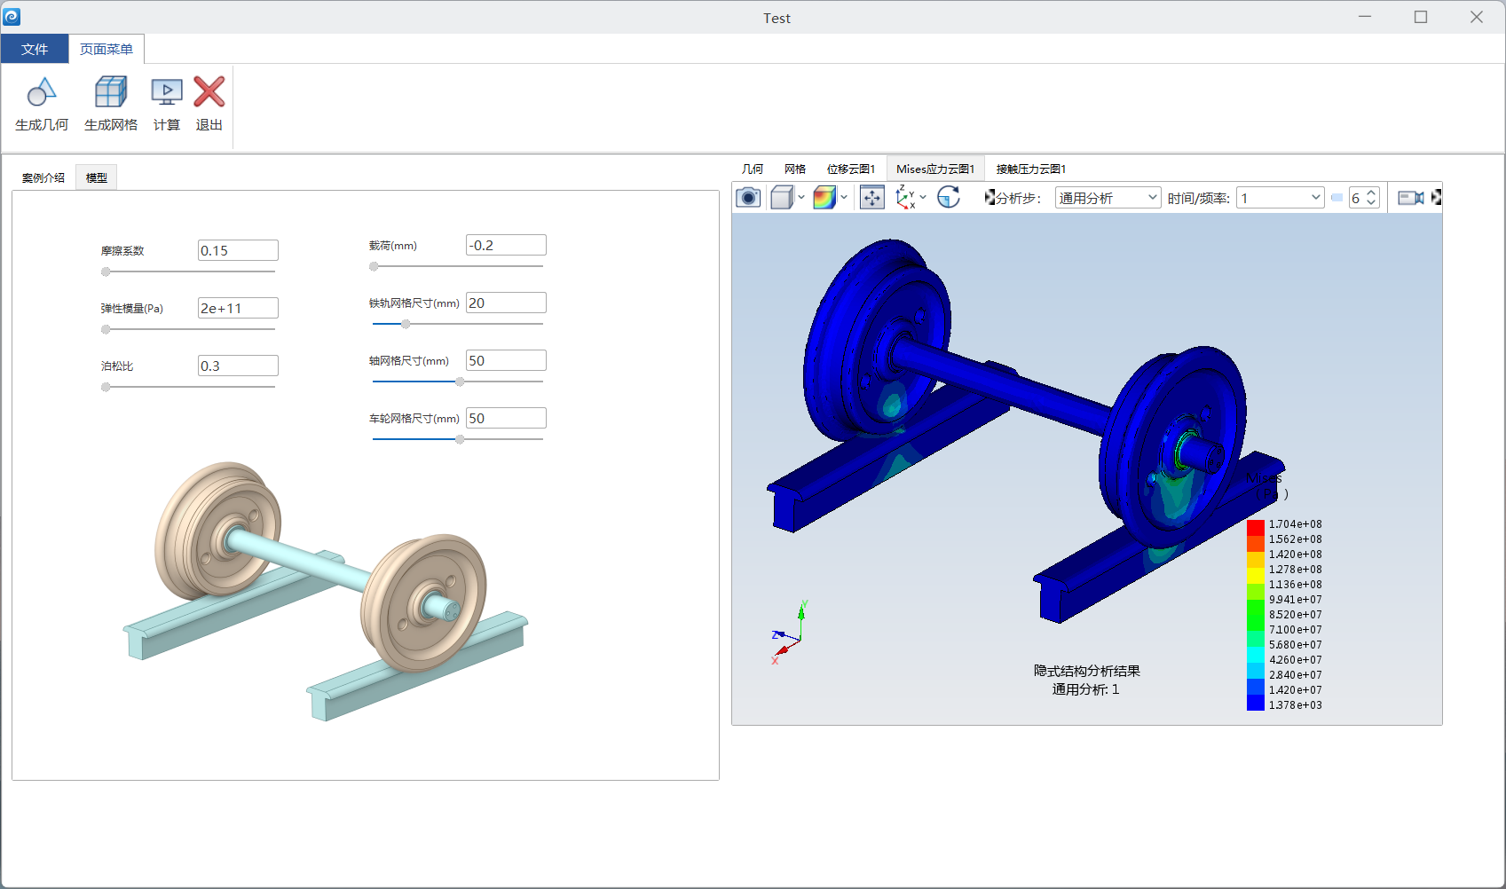Expand the gray cube display mode dropdown arrow
The height and width of the screenshot is (889, 1506).
[x=801, y=197]
